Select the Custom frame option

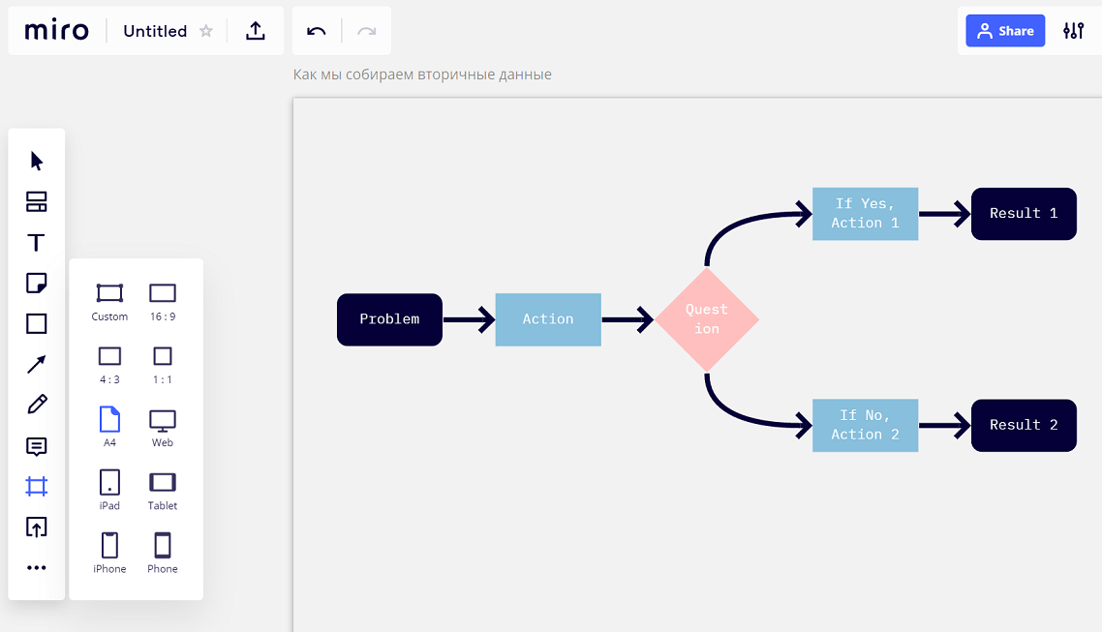click(x=109, y=300)
